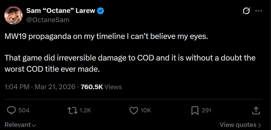
Task: Click the 10K likes count
Action: pyautogui.click(x=146, y=111)
